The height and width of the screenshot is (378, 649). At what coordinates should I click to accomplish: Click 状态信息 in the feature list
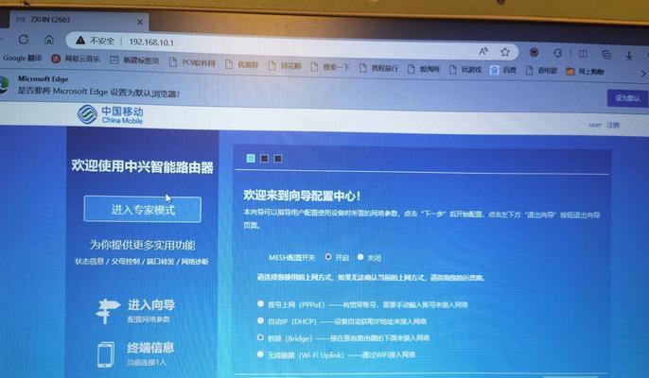click(x=89, y=262)
